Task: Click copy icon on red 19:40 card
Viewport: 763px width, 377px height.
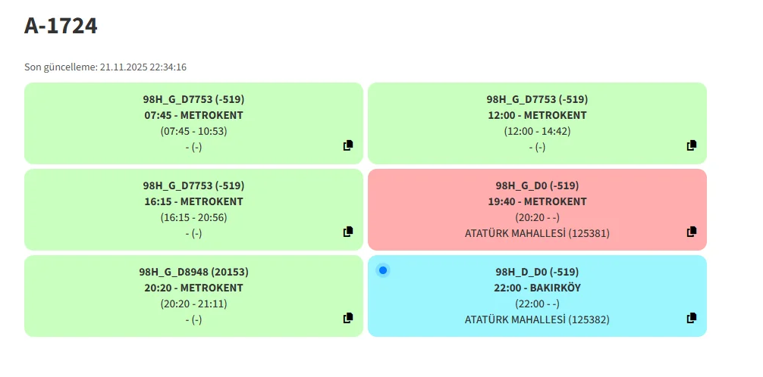Action: [x=692, y=232]
